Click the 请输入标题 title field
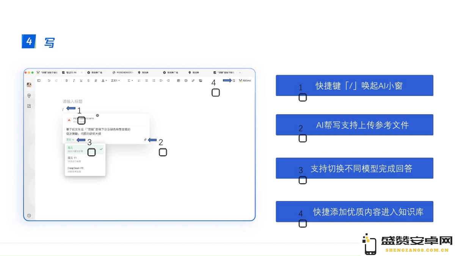The width and height of the screenshot is (455, 256). [x=72, y=101]
